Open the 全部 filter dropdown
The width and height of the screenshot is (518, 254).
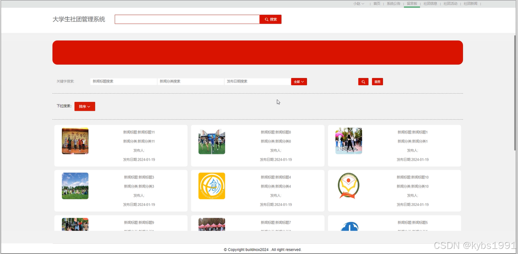(x=299, y=82)
